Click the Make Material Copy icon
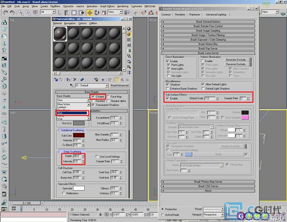 click(x=82, y=79)
